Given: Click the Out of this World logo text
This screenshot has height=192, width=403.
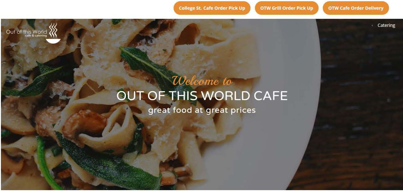Looking at the screenshot, I should 26,32.
